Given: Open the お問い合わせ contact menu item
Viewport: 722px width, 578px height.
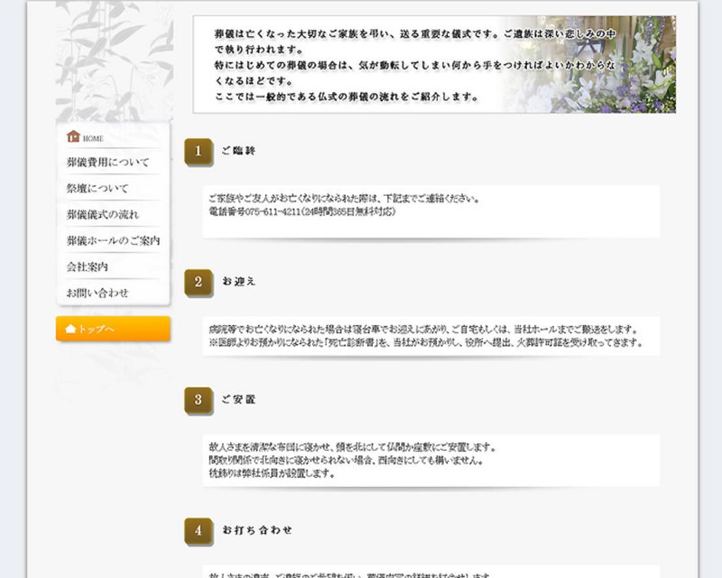Looking at the screenshot, I should click(97, 294).
